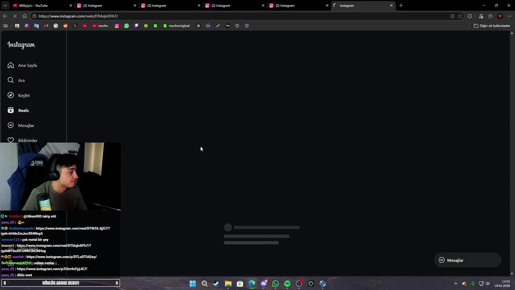515x290 pixels.
Task: Close the Milliyiyici - YouTube tab
Action: (x=71, y=6)
